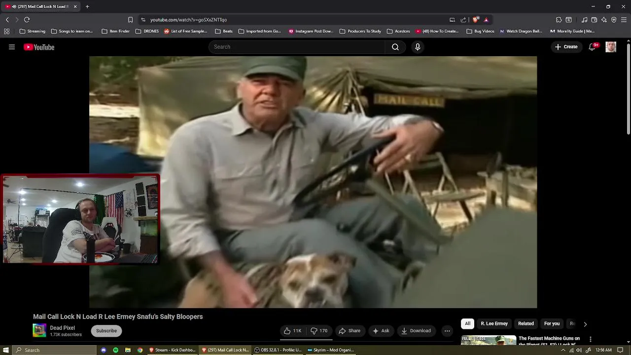The image size is (631, 355).
Task: Reload the page with the refresh icon
Action: pyautogui.click(x=27, y=20)
